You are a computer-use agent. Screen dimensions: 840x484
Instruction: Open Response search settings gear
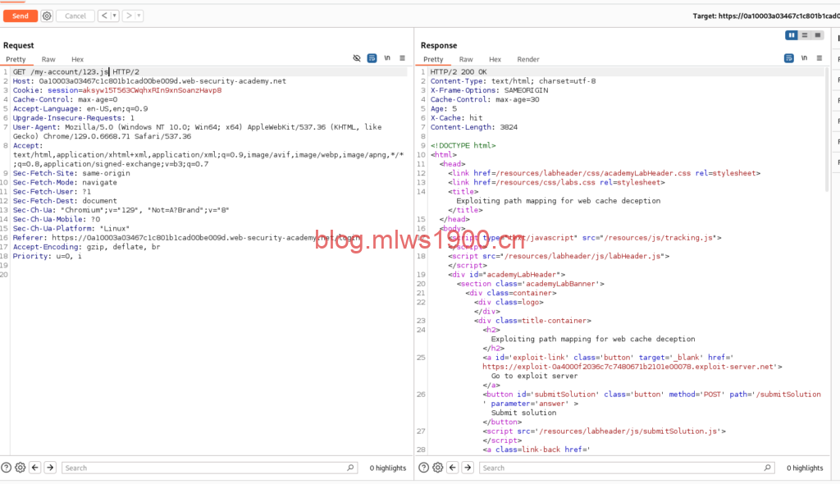(438, 468)
